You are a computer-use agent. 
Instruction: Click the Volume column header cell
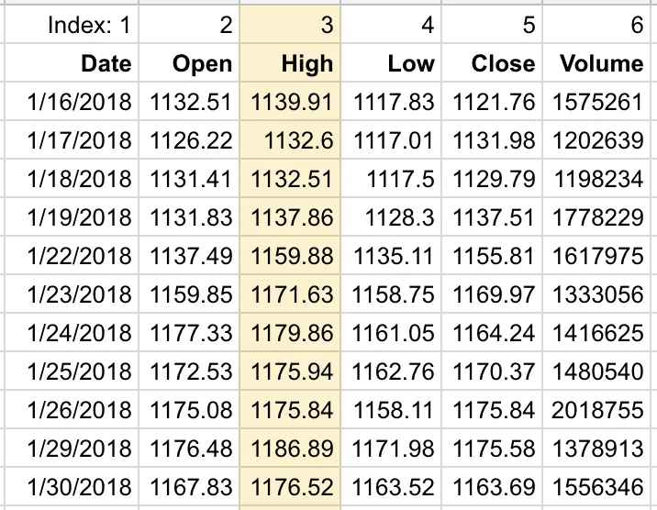[601, 63]
